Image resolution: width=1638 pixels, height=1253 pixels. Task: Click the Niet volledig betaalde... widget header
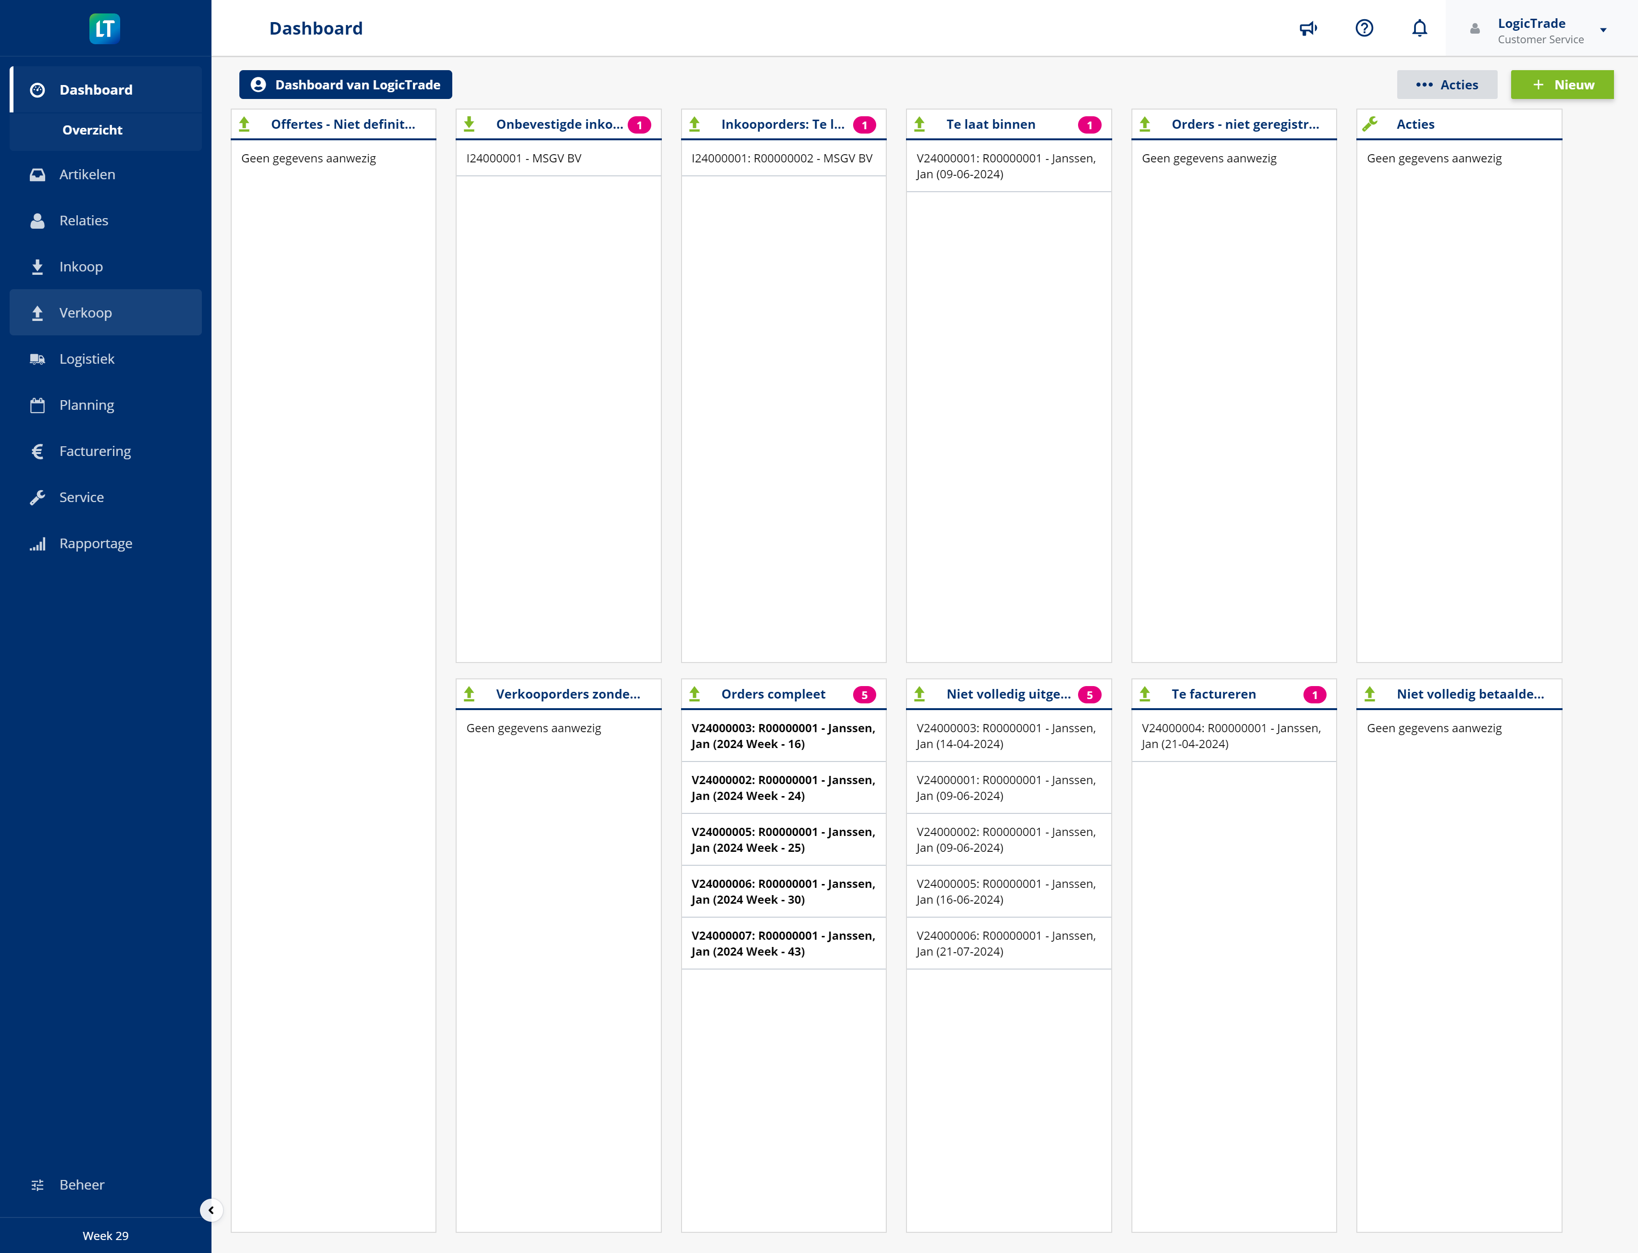1459,694
